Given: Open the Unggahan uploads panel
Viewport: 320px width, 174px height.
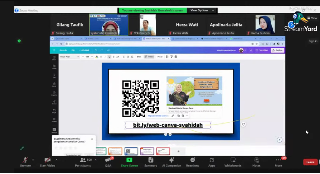Looking at the screenshot, I should (x=54, y=93).
